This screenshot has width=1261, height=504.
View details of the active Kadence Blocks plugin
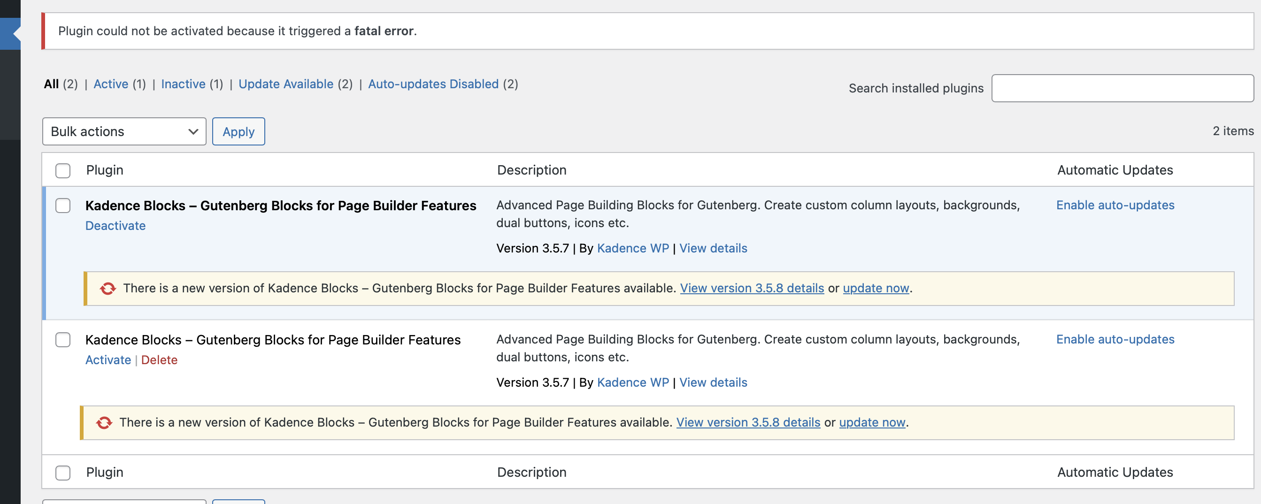point(713,248)
